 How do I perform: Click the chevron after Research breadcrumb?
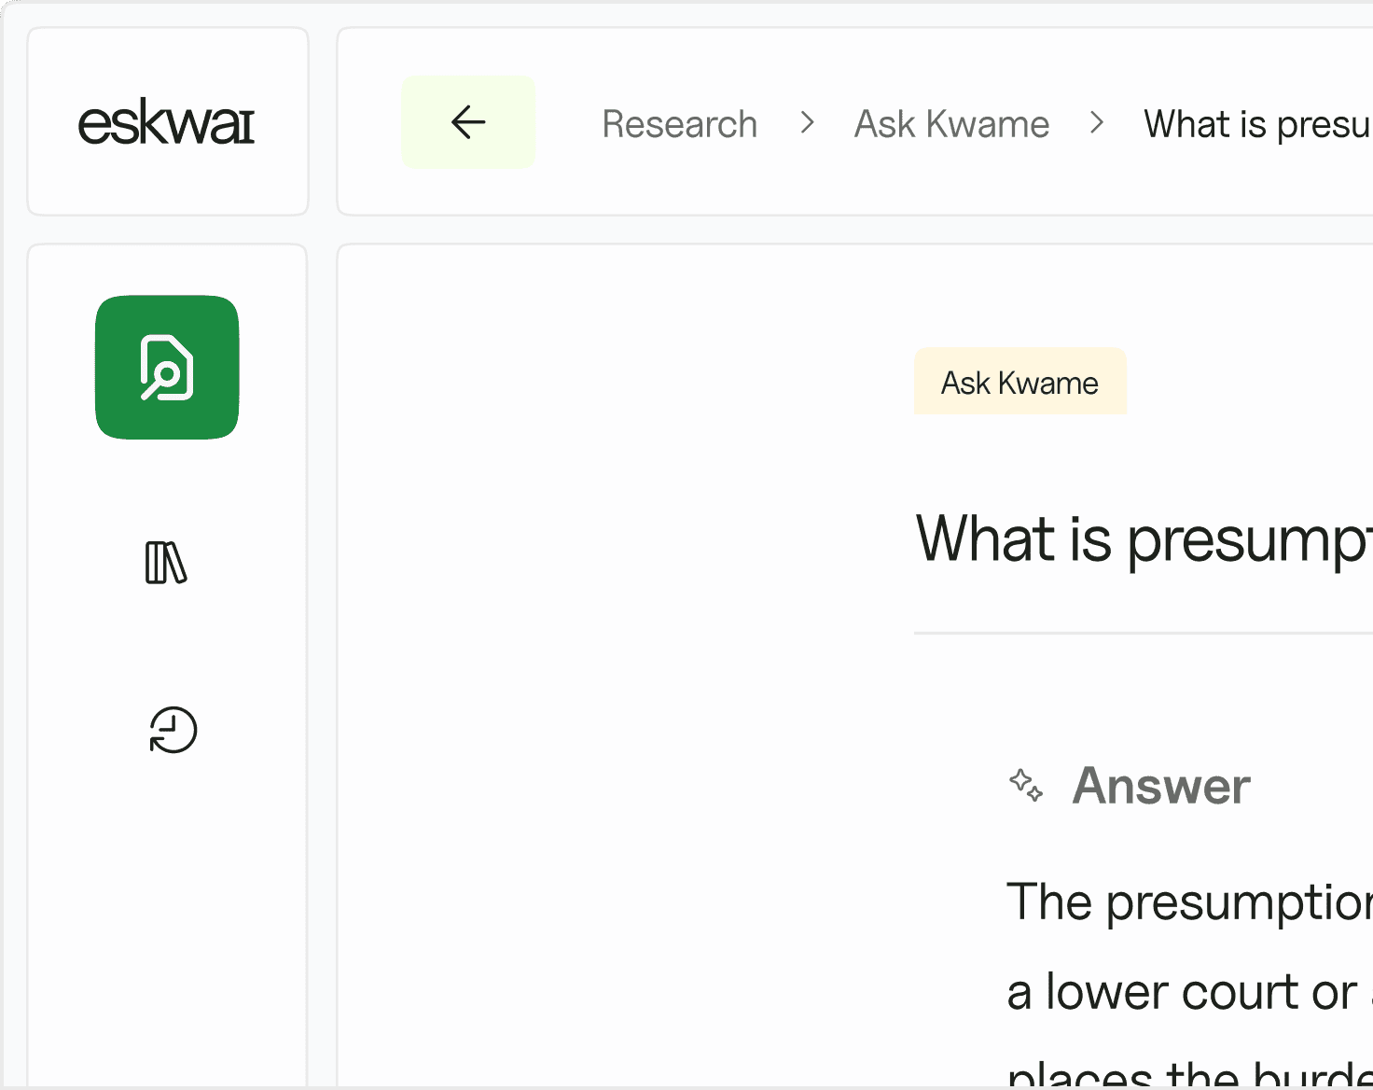point(808,123)
